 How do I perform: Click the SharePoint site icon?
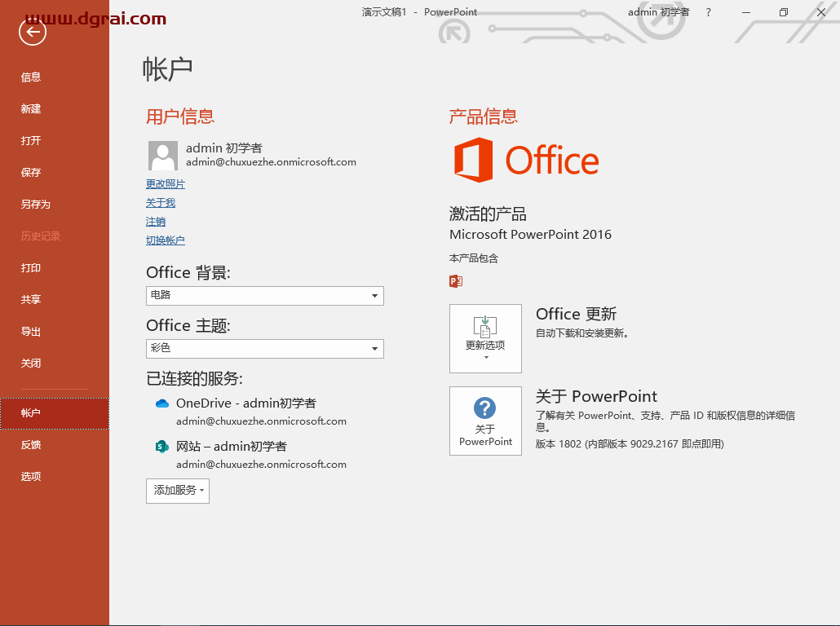(x=161, y=446)
